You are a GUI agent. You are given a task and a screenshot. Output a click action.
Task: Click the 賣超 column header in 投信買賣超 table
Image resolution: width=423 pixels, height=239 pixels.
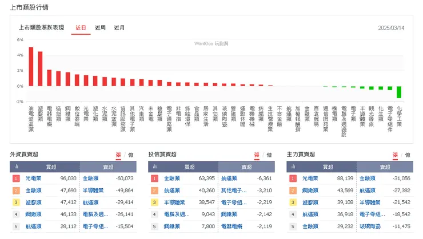tap(246, 167)
